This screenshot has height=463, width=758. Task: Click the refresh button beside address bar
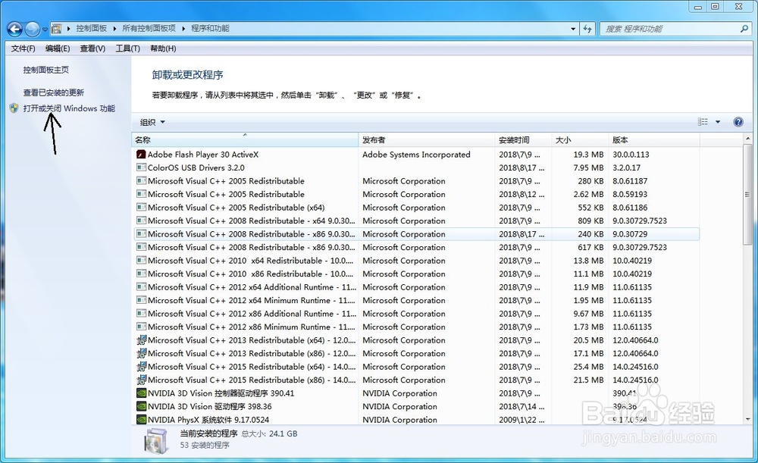pos(587,29)
